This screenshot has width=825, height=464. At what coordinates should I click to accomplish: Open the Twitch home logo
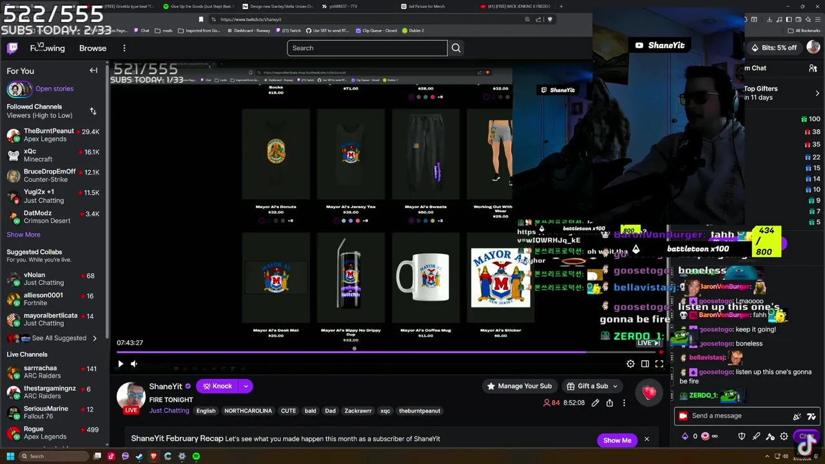[x=12, y=48]
